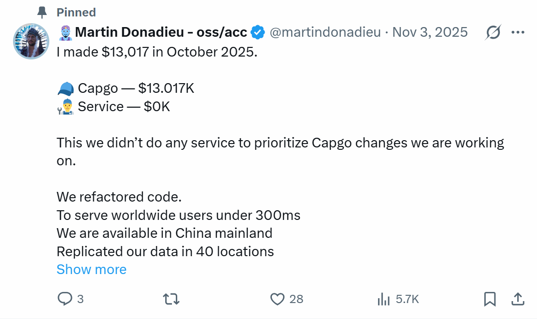Viewport: 537px width, 319px height.
Task: Click the reply speech bubble icon
Action: (x=66, y=299)
